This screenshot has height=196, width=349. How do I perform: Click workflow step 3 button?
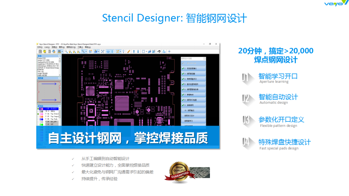click(194, 74)
